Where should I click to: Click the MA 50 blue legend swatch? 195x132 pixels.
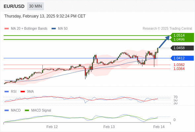coord(54,29)
